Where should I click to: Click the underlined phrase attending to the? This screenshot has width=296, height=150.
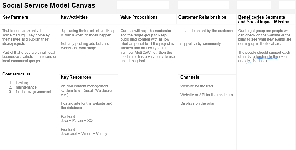265,57
